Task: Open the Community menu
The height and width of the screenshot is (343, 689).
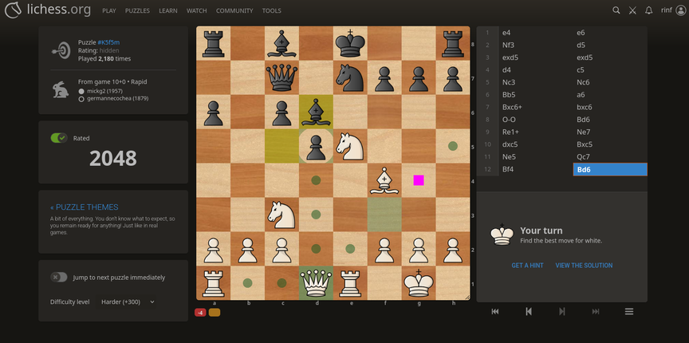Action: click(x=234, y=11)
